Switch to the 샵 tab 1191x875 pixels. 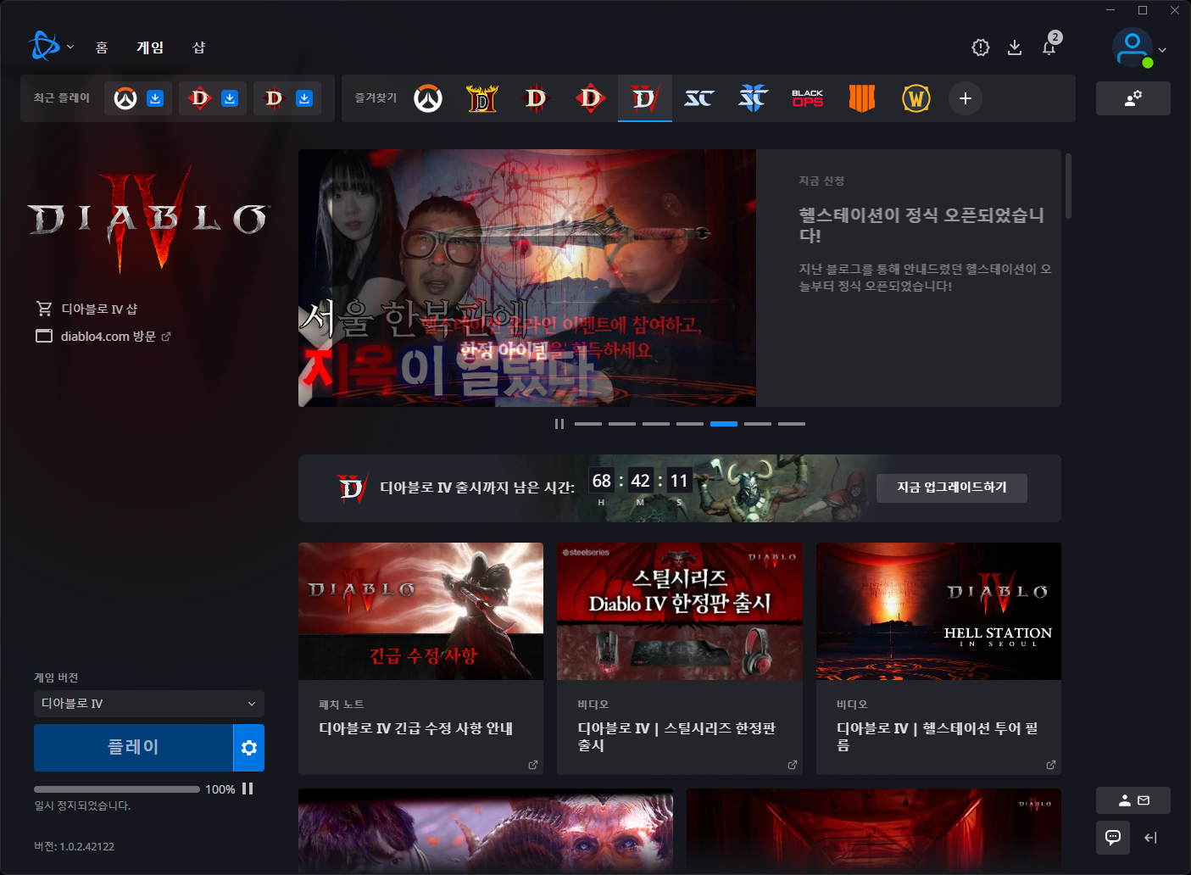tap(199, 47)
